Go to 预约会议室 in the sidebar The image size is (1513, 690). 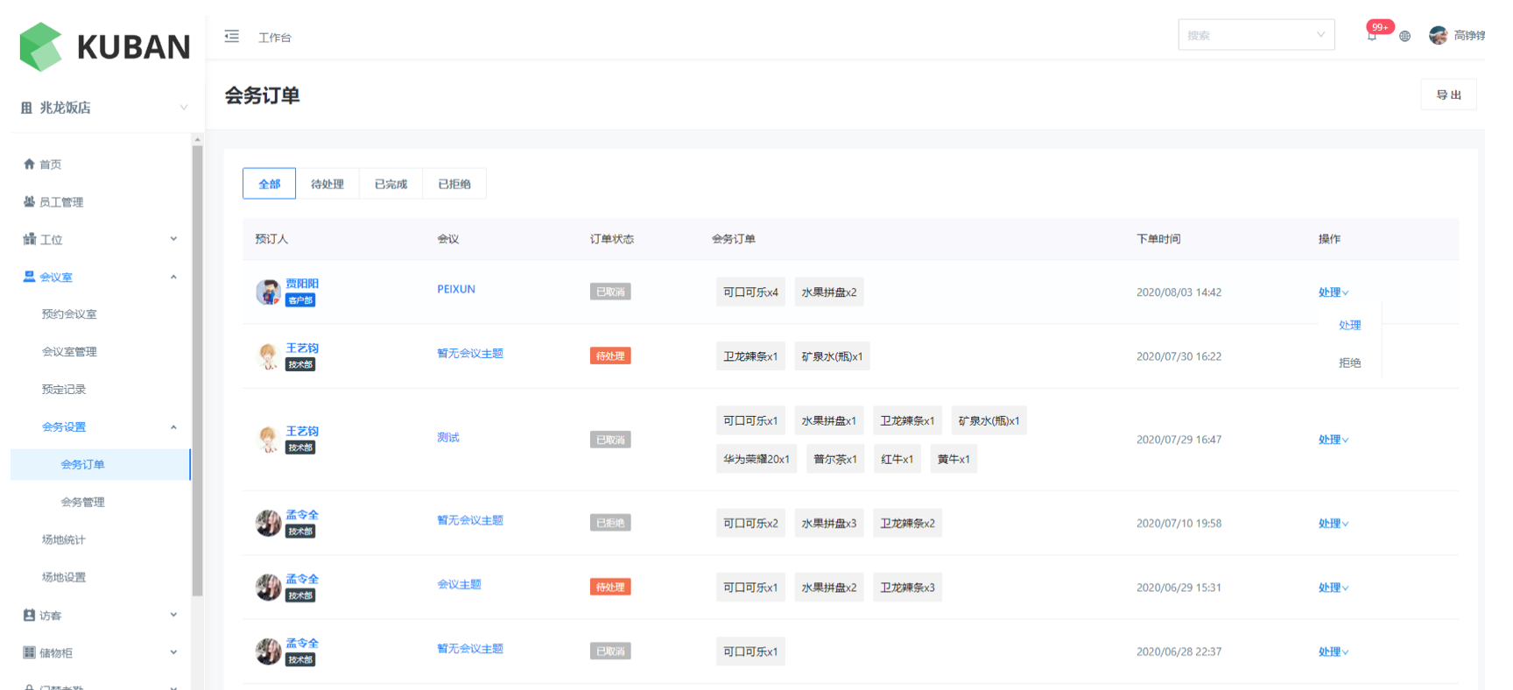pyautogui.click(x=69, y=314)
